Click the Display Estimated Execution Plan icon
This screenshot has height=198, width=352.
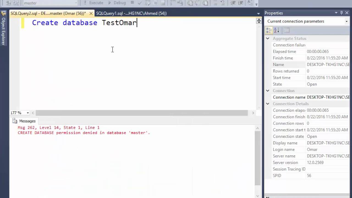(148, 3)
